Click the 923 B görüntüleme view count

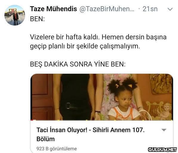pyautogui.click(x=57, y=149)
